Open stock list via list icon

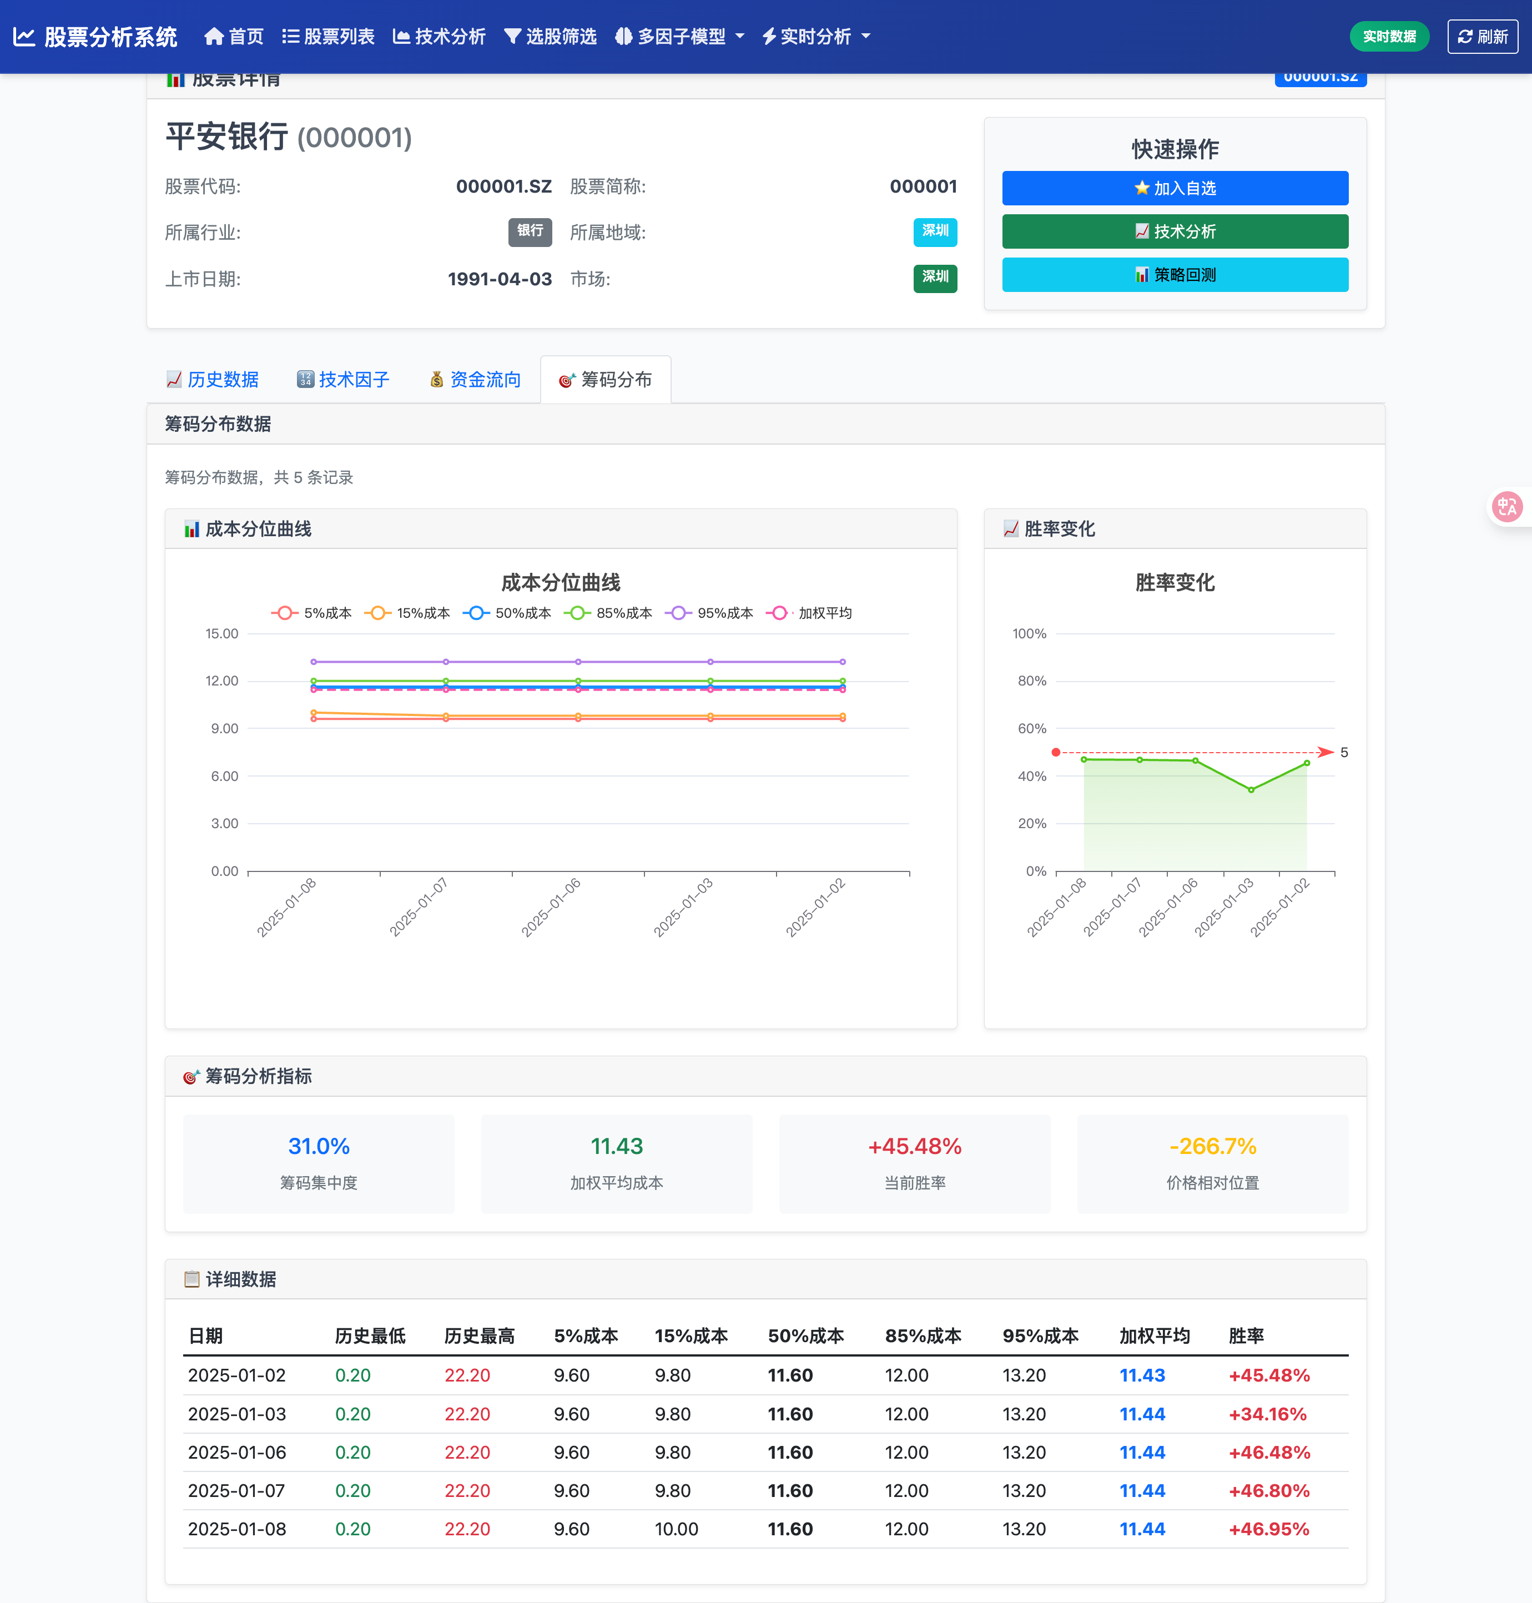click(290, 37)
